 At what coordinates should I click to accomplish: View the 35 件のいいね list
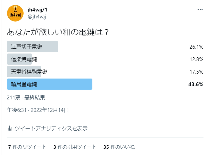pyautogui.click(x=119, y=147)
